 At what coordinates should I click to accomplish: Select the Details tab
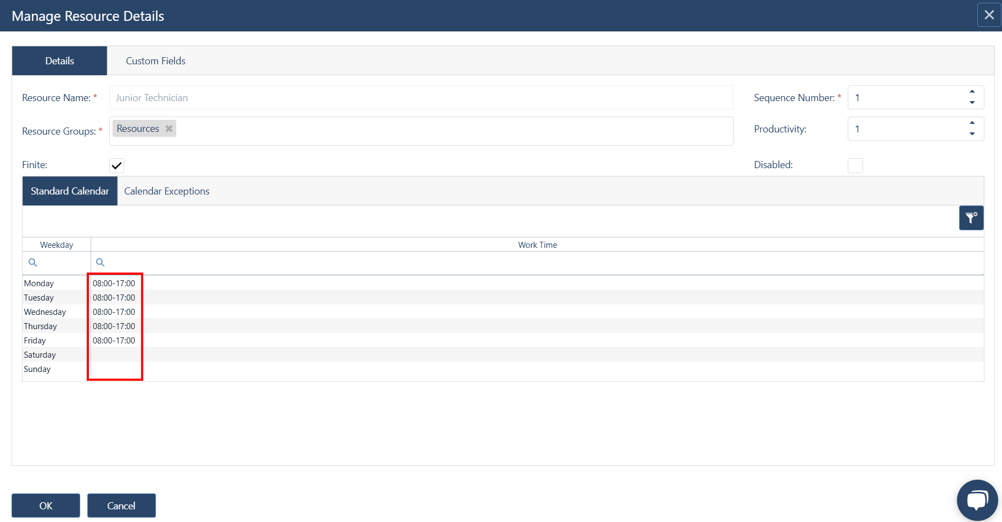click(60, 61)
